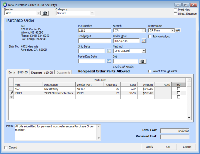Check Select from All Parts
Image resolution: width=200 pixels, height=154 pixels.
[x=150, y=71]
